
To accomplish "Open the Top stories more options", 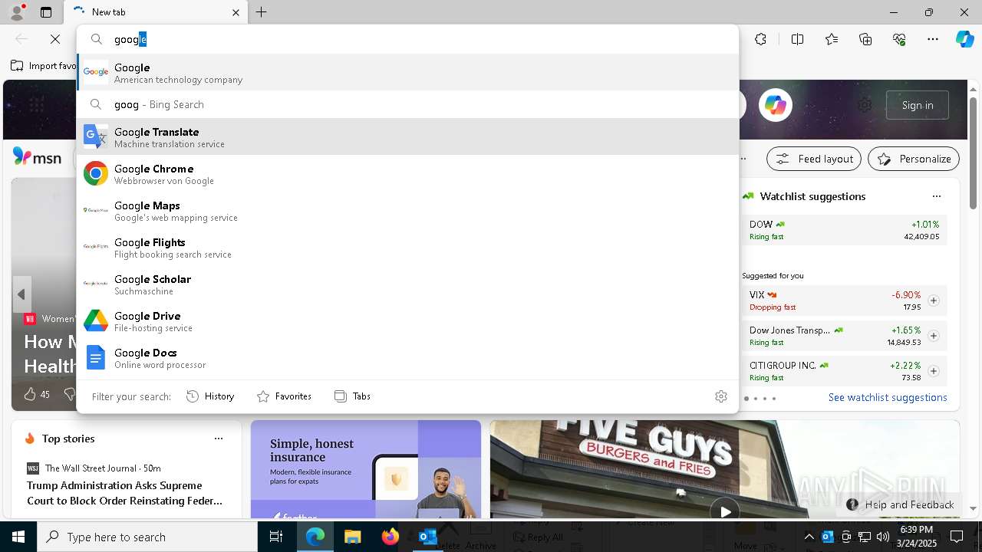I will [x=219, y=439].
